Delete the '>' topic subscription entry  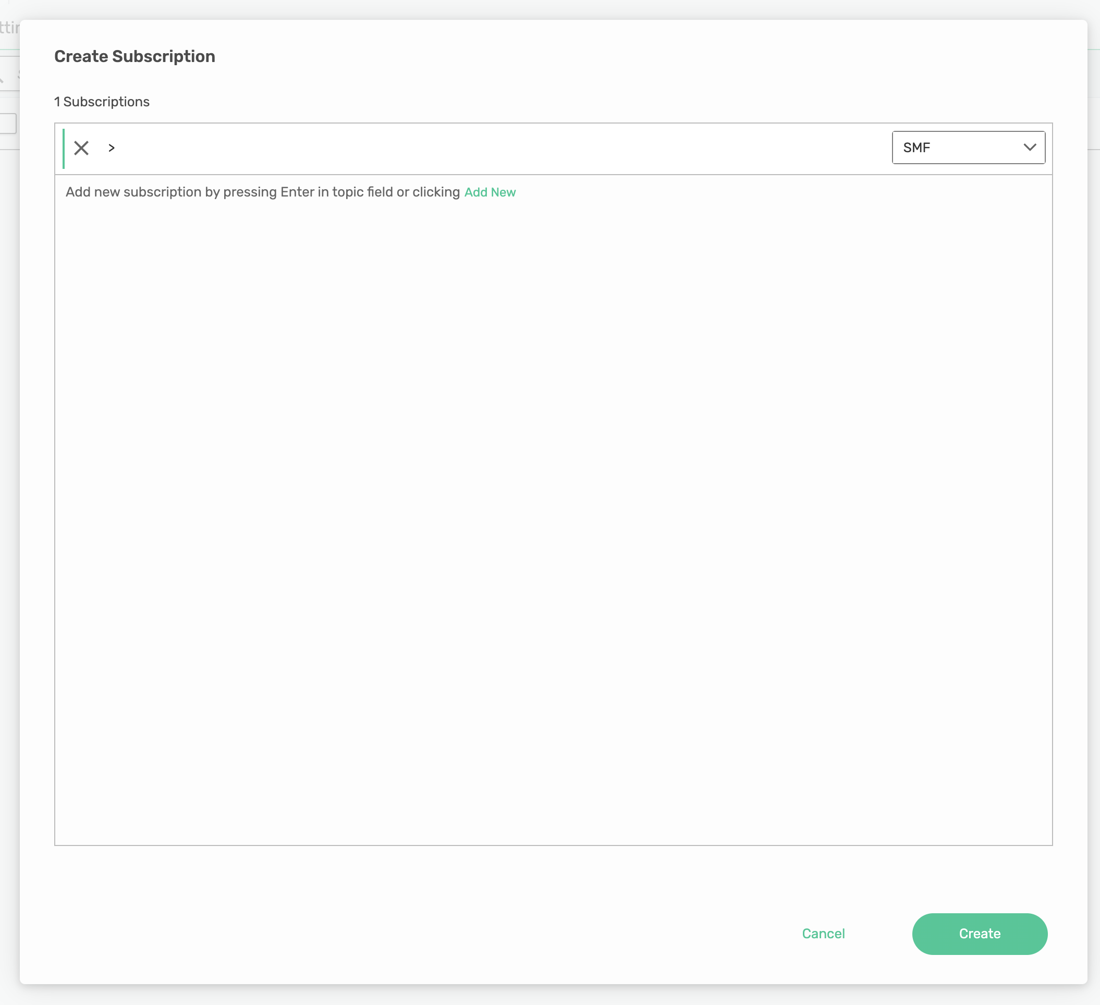pyautogui.click(x=81, y=148)
